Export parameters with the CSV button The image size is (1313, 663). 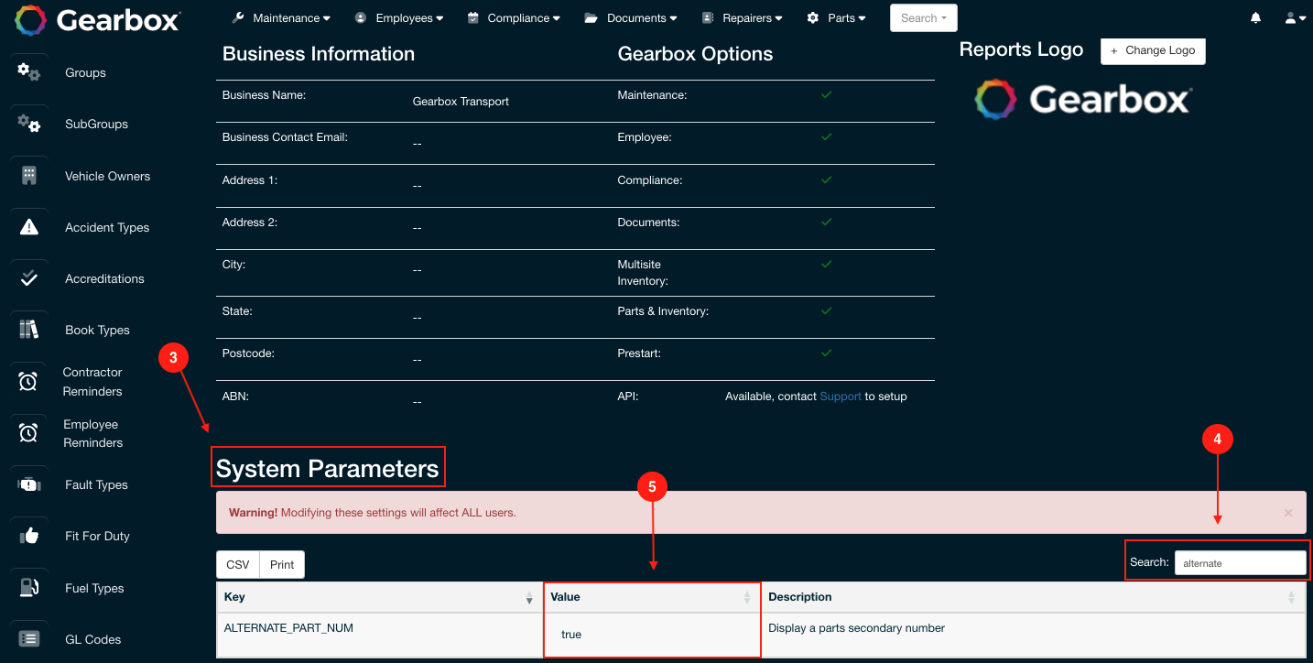click(x=238, y=564)
